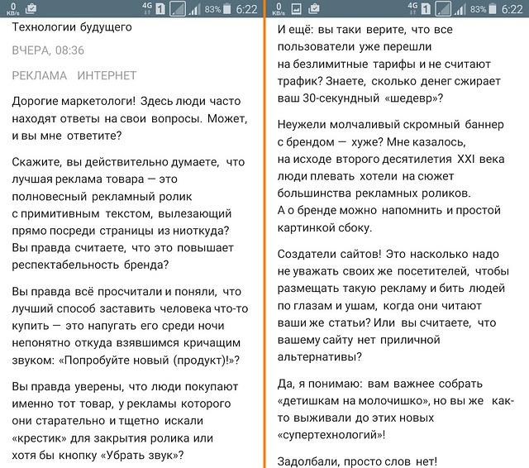Open the РЕКЛАМА tag
Screen dimensions: 529x468
point(40,75)
